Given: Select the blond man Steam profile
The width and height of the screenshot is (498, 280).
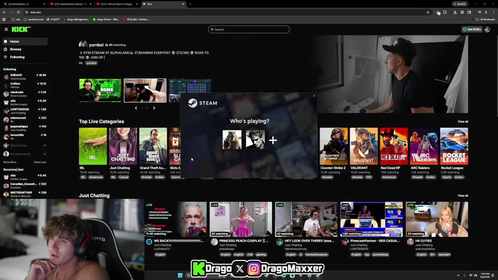Looking at the screenshot, I should click(255, 140).
